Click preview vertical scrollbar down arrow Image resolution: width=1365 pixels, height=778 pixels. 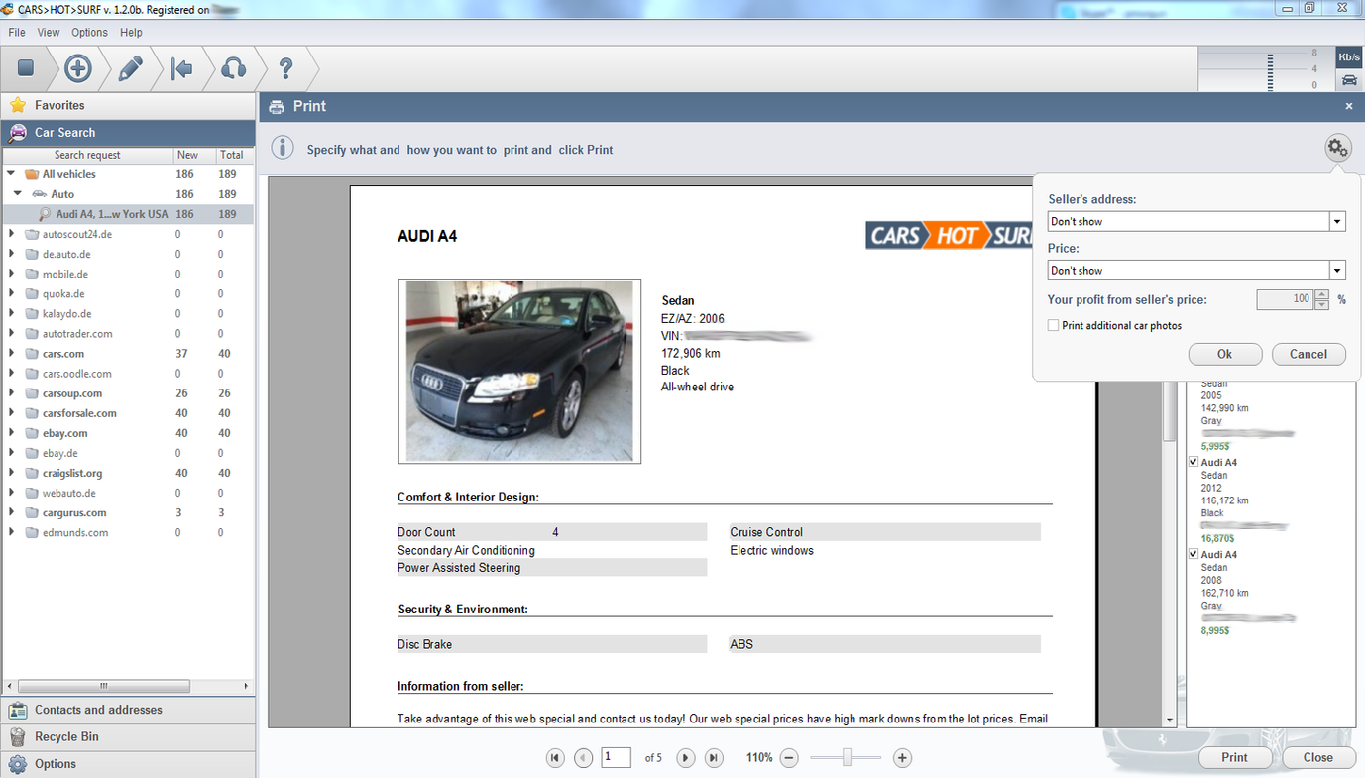point(1170,720)
